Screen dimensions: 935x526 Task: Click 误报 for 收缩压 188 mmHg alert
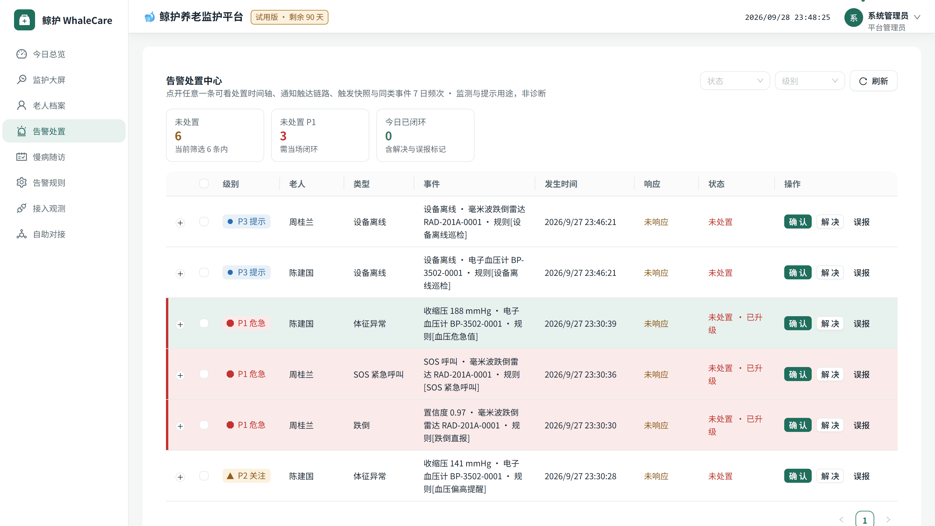[x=862, y=323]
